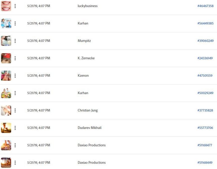Select the smiling teeth thumbnail

pos(6,6)
